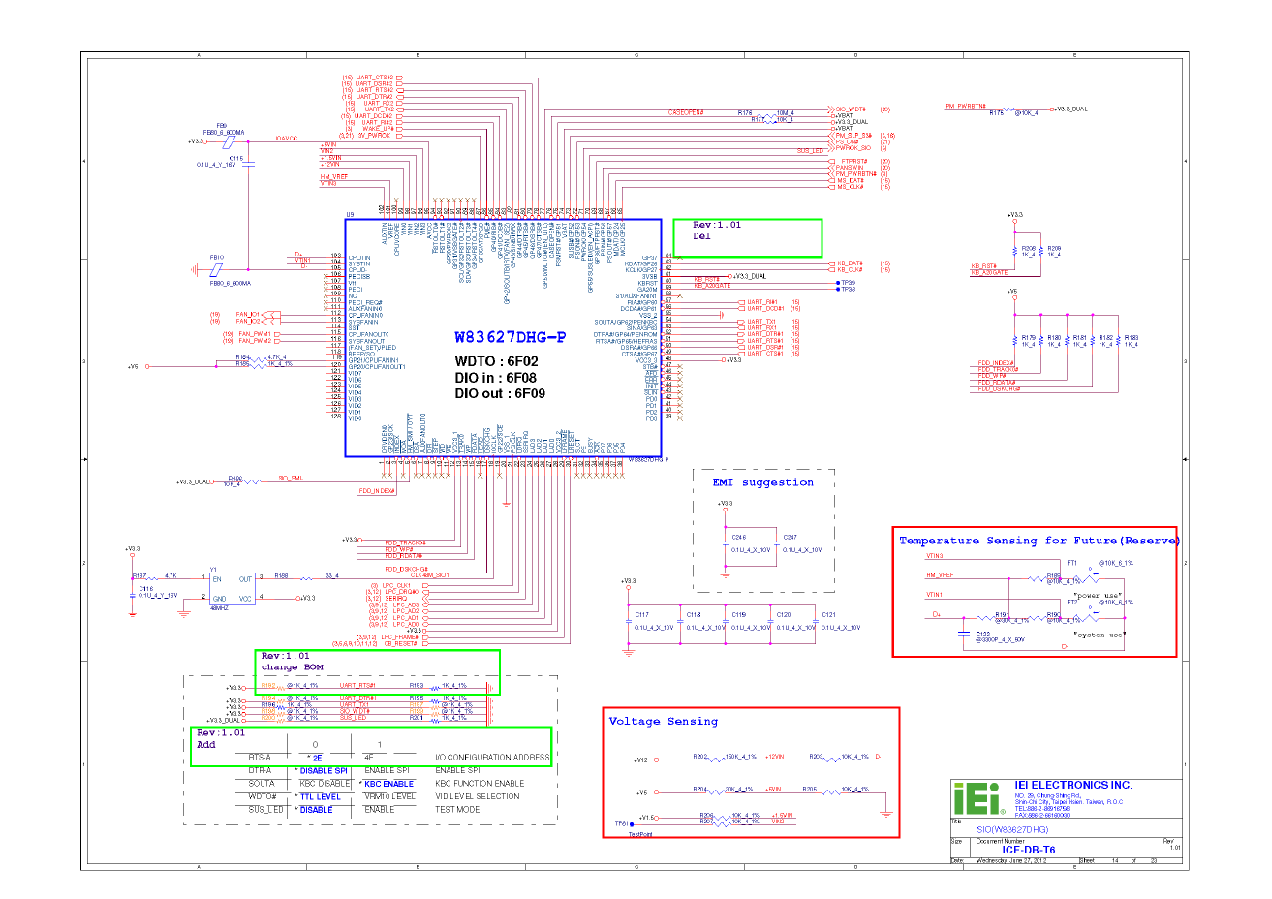Screen dimensions: 1272x899
Task: Click the 'Rev:1.01 Del' note
Action: coord(716,231)
